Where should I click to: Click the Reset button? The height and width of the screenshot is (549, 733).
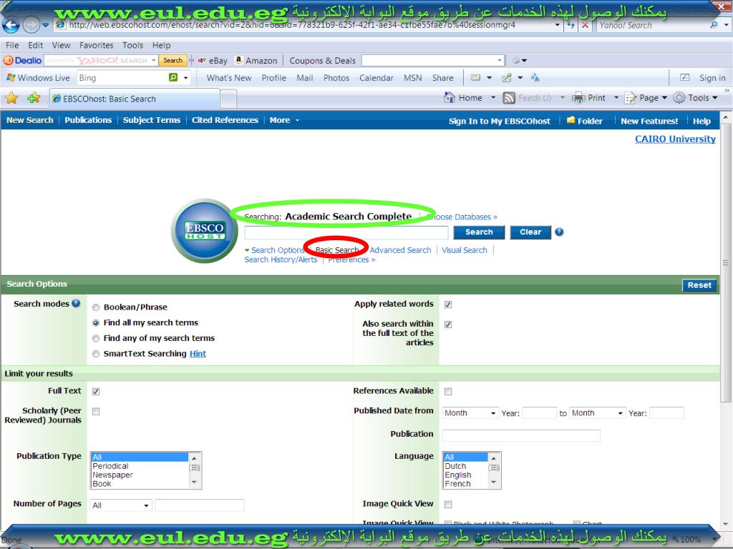[699, 285]
